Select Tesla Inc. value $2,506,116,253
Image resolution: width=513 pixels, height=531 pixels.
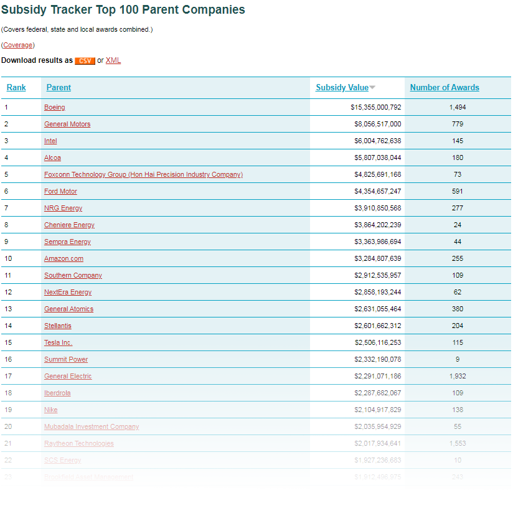[x=377, y=343]
